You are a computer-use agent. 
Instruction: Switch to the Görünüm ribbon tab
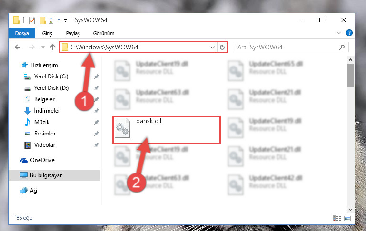click(104, 33)
